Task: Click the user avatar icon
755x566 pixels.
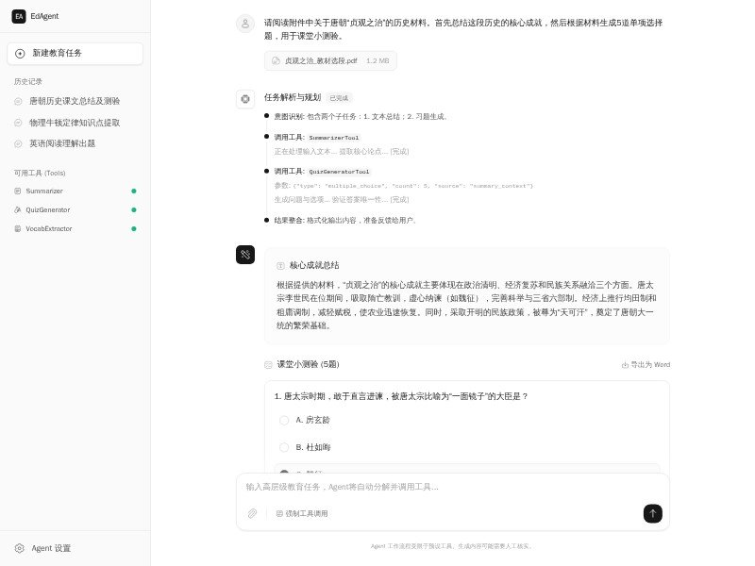Action: (x=245, y=24)
